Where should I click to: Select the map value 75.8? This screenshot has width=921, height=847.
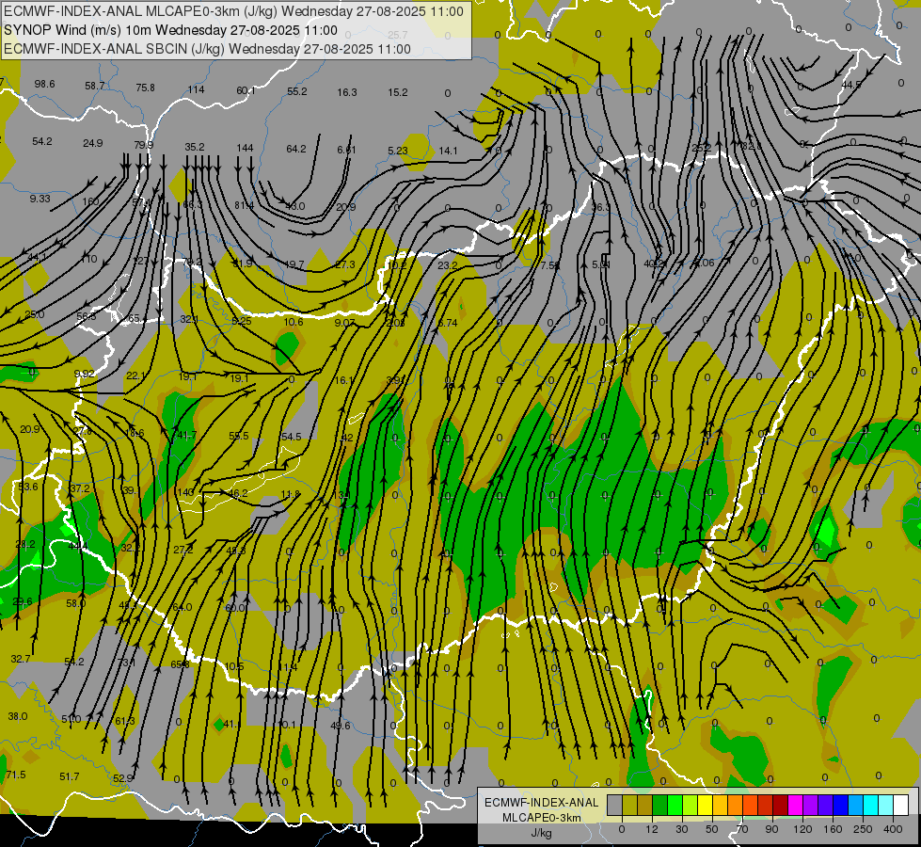coord(145,88)
